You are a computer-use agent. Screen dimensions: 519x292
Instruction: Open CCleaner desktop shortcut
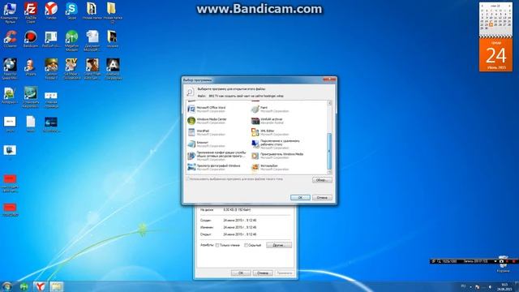click(10, 40)
